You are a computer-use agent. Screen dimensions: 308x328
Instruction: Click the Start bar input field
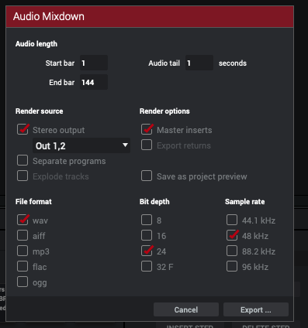click(94, 63)
